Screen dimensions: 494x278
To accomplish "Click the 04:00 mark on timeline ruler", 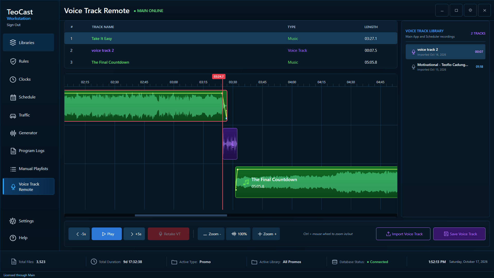I will pos(292,82).
